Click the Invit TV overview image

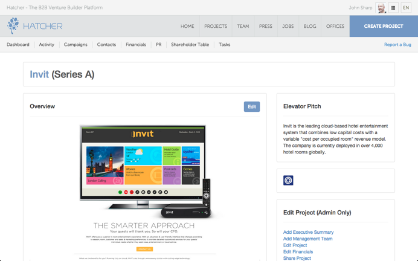point(146,171)
